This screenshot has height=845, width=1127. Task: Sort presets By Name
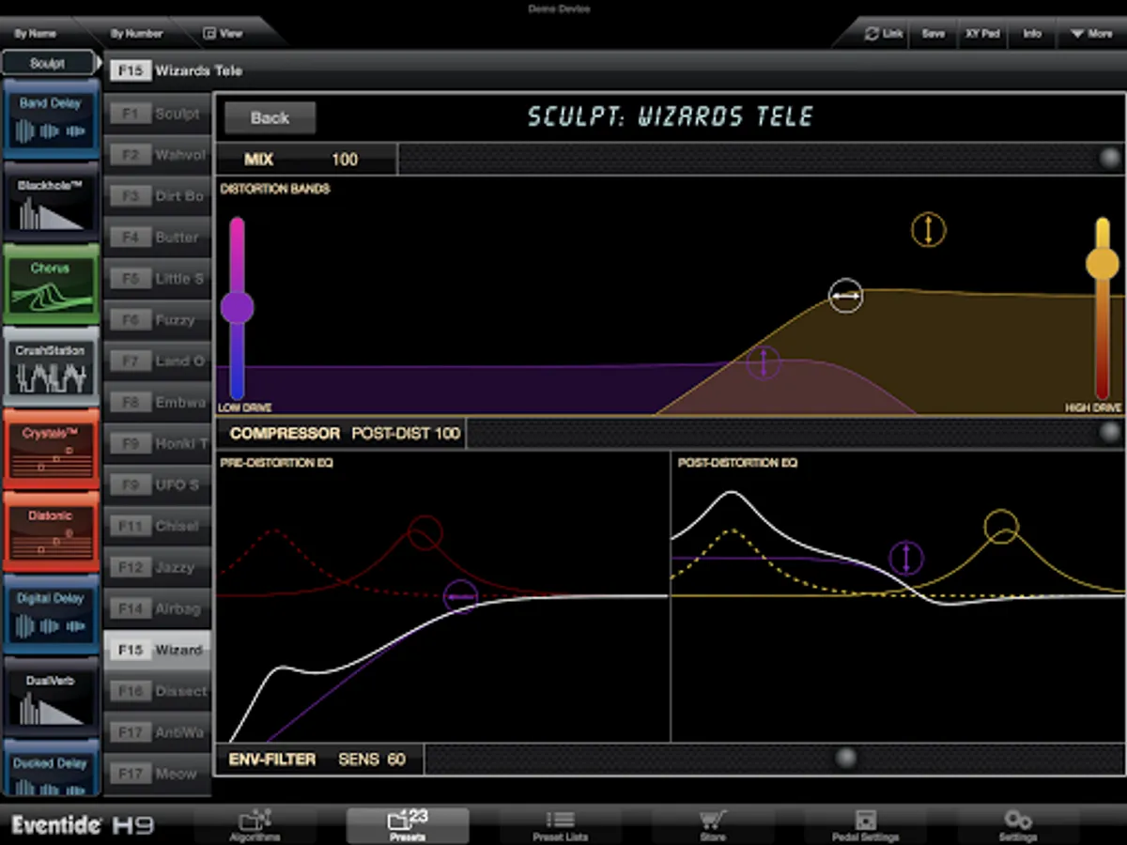[x=36, y=34]
